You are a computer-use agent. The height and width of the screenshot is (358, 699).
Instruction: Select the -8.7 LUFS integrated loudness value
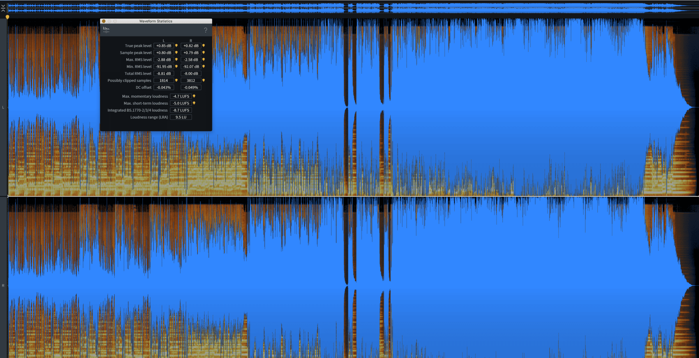point(181,110)
